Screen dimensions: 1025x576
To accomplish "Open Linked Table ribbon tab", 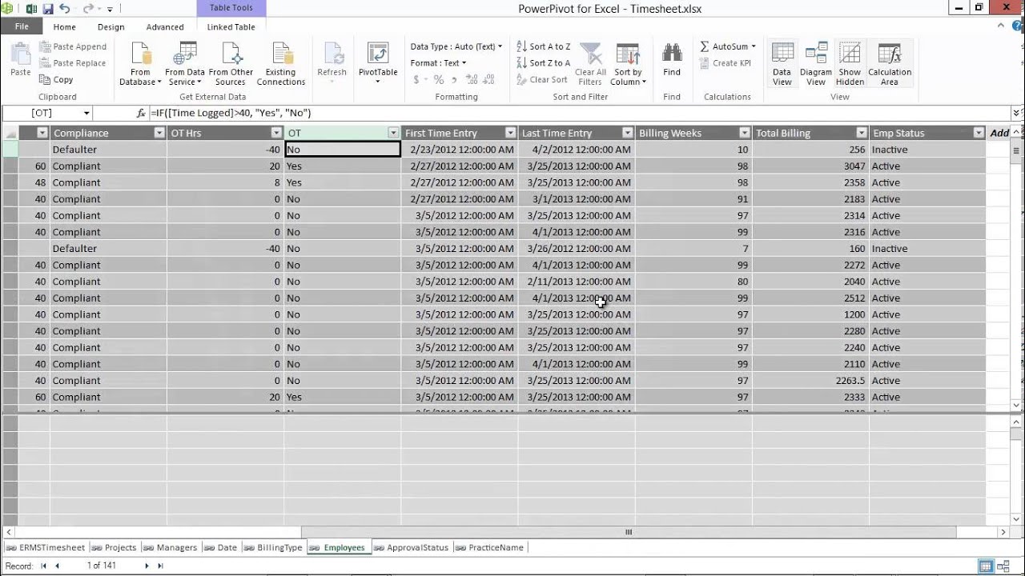I will tap(231, 27).
